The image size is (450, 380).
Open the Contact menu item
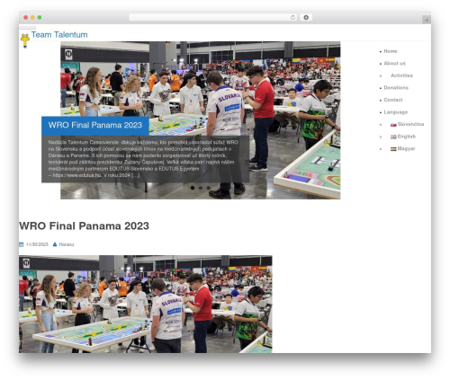(393, 100)
